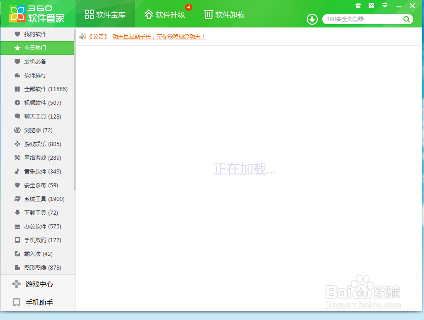Open the download manager arrow icon
The height and width of the screenshot is (320, 424).
(x=312, y=19)
